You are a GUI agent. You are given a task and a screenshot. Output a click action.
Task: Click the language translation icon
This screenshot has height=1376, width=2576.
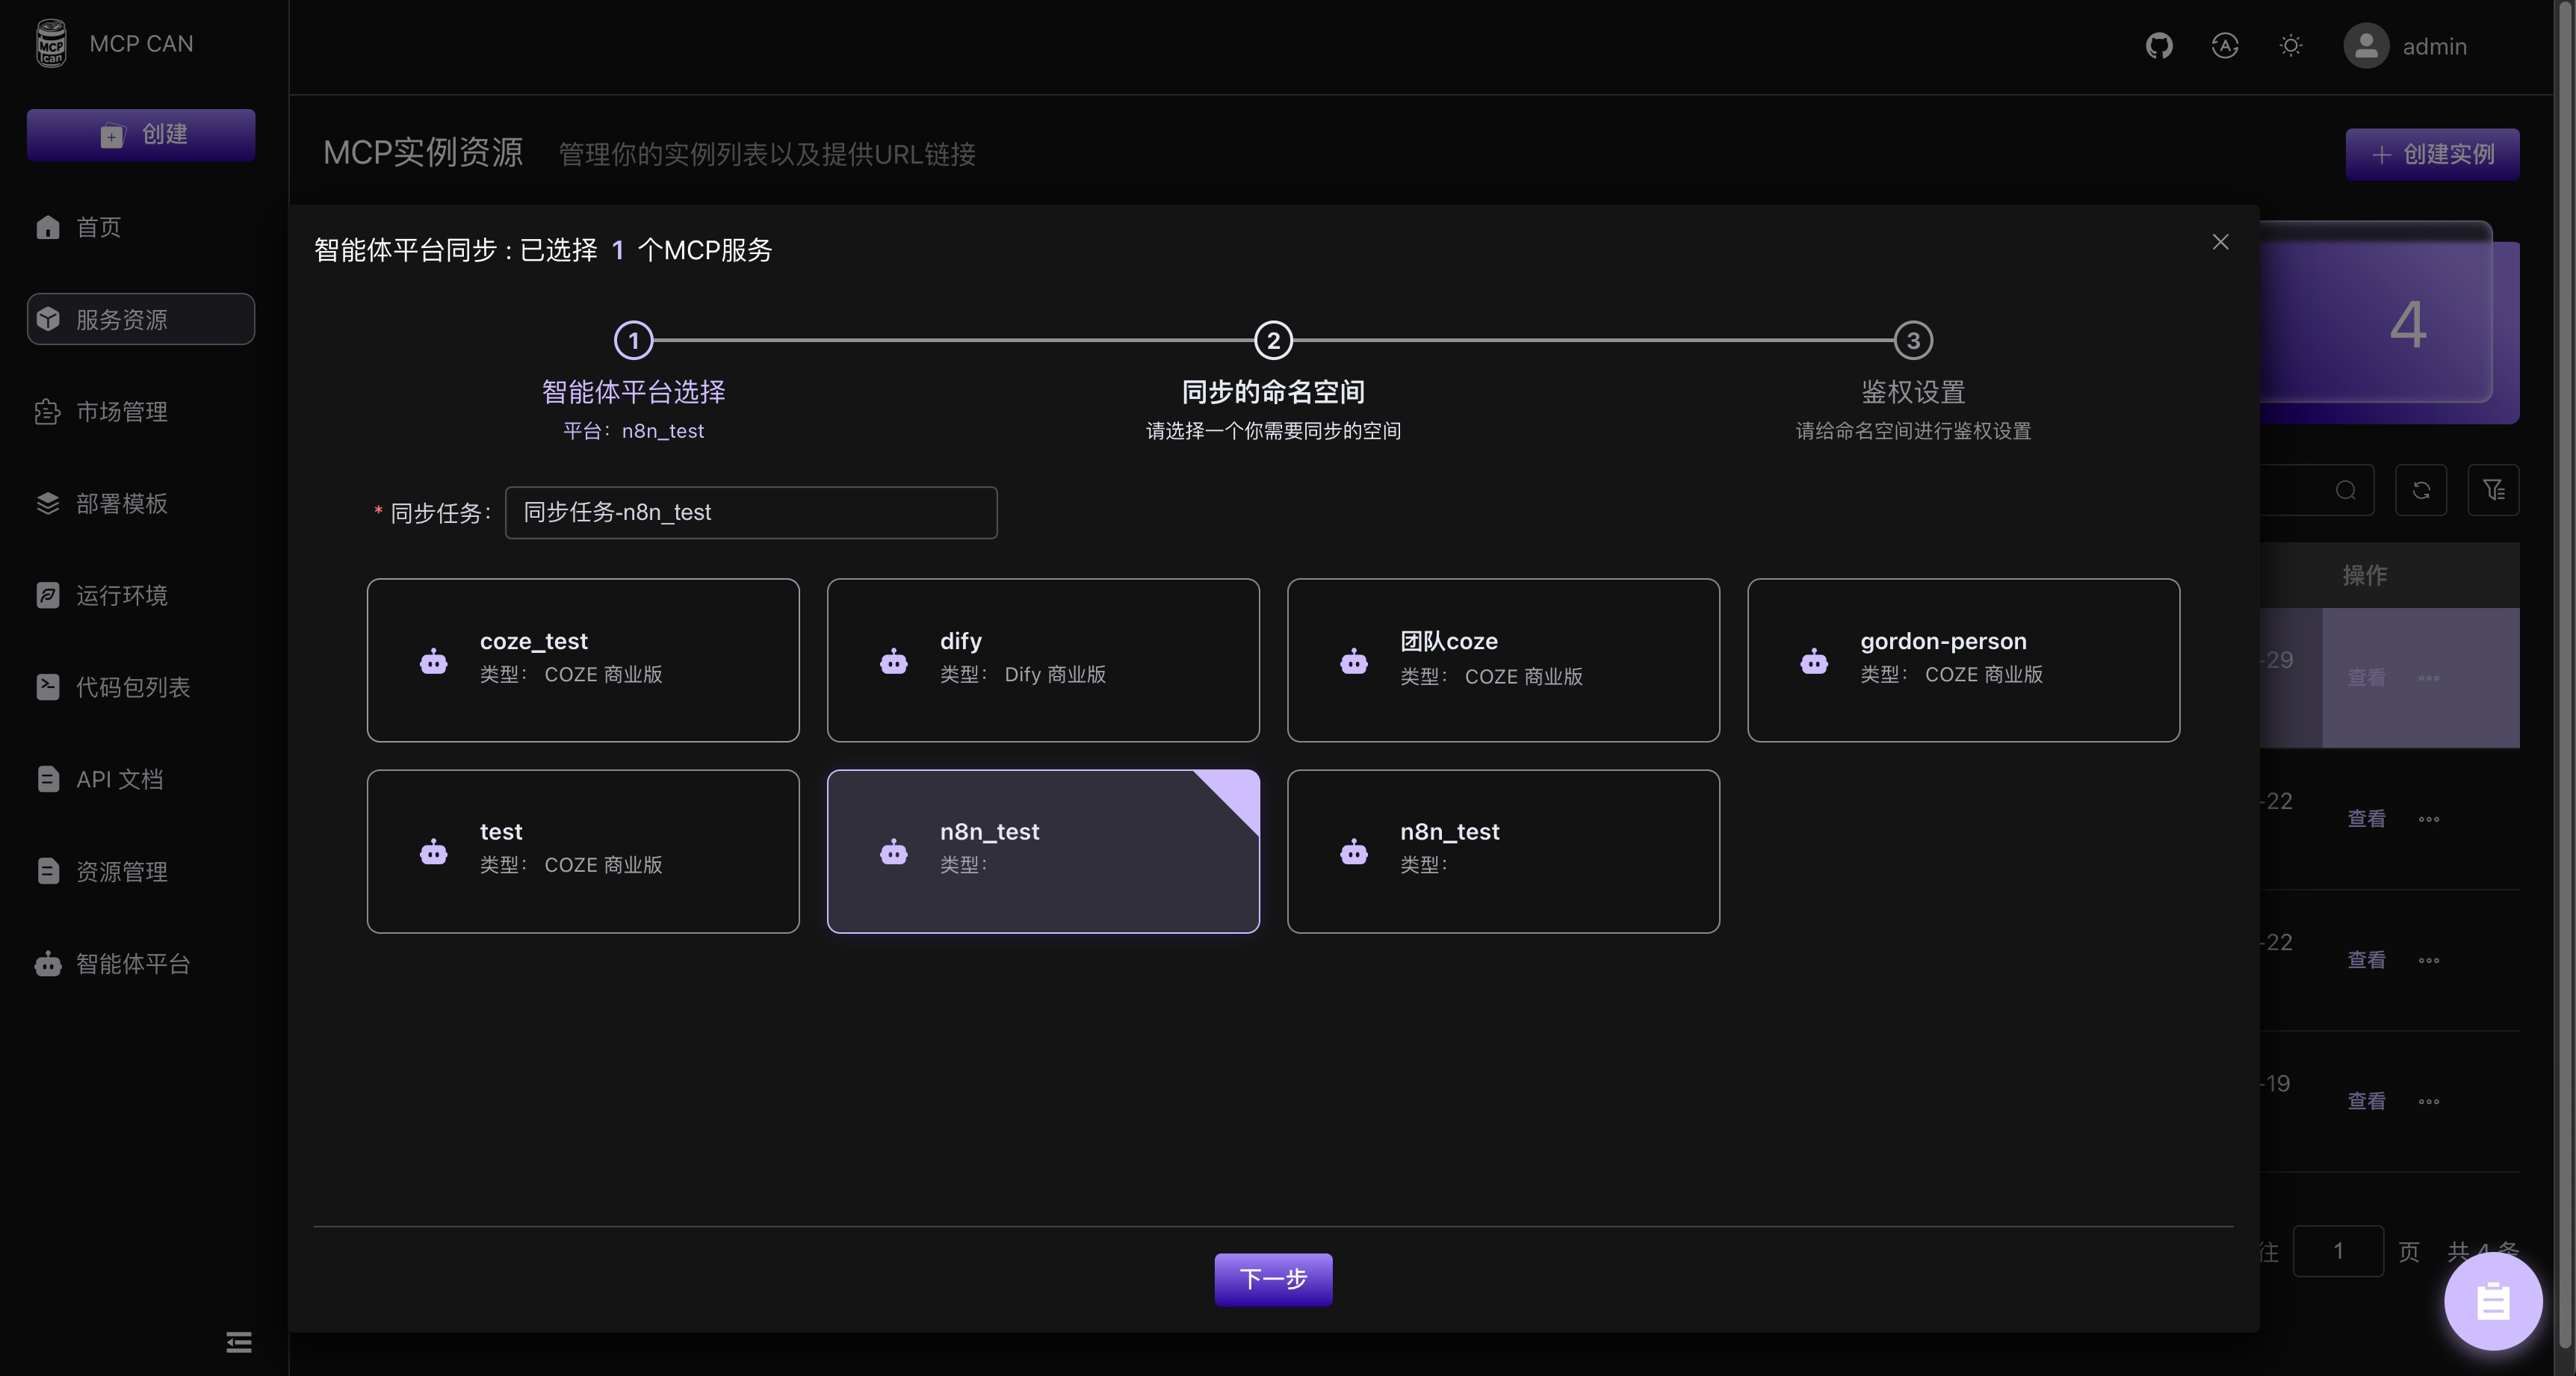click(2224, 46)
